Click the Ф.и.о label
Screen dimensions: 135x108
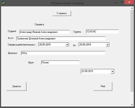[x=11, y=38]
